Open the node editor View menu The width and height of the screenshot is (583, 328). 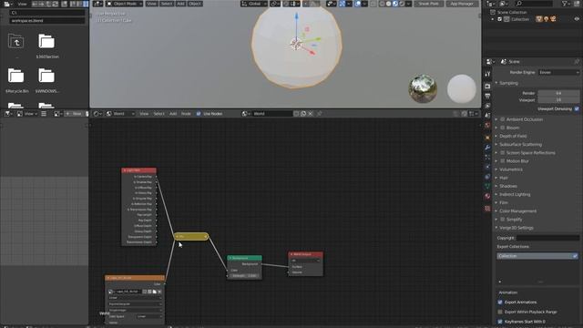click(144, 113)
